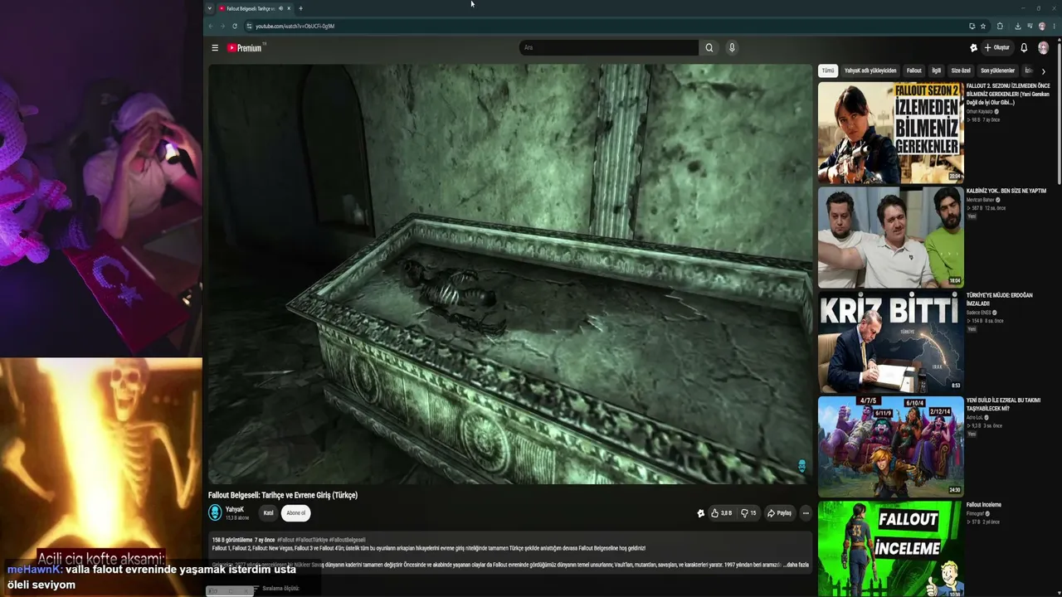Select the 'Tümü' filter chip

pos(828,71)
